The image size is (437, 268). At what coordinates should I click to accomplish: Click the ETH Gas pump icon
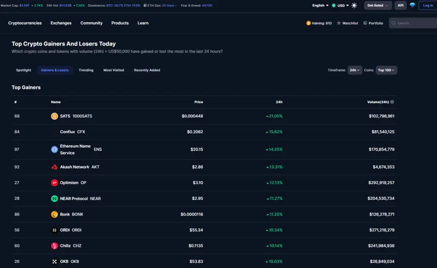point(145,5)
